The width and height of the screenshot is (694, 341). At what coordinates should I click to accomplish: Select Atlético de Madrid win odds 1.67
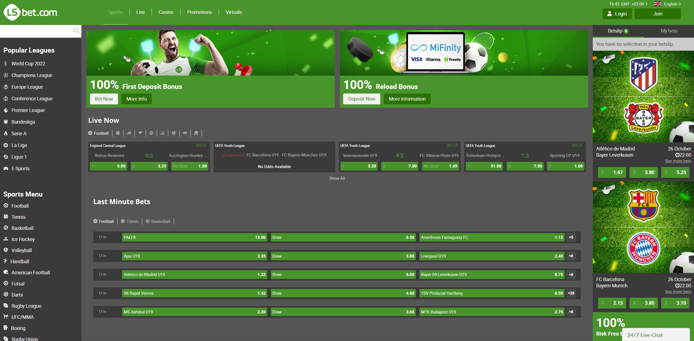point(612,172)
